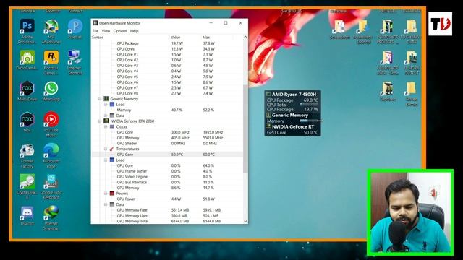Select the GPU Memory Used row
Image resolution: width=463 pixels, height=260 pixels.
coord(167,215)
